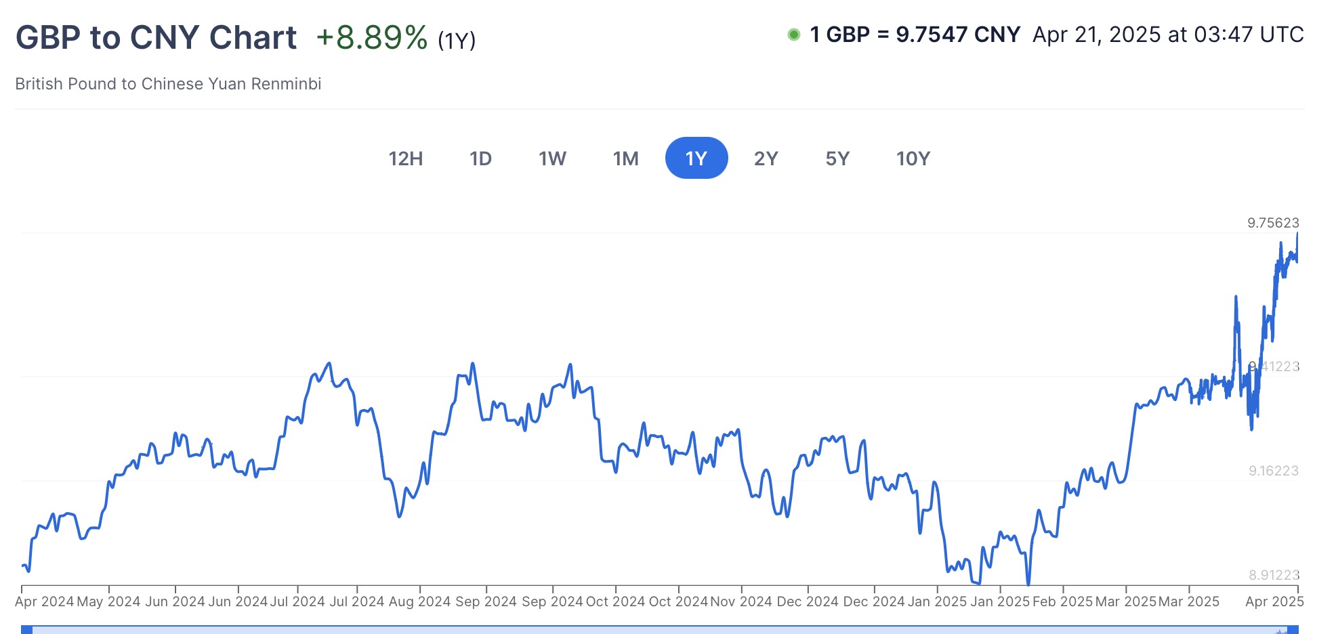Click the blue range selector bar

coord(668,629)
